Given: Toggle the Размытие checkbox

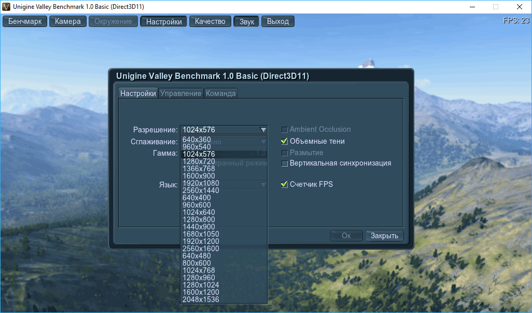Looking at the screenshot, I should click(285, 153).
